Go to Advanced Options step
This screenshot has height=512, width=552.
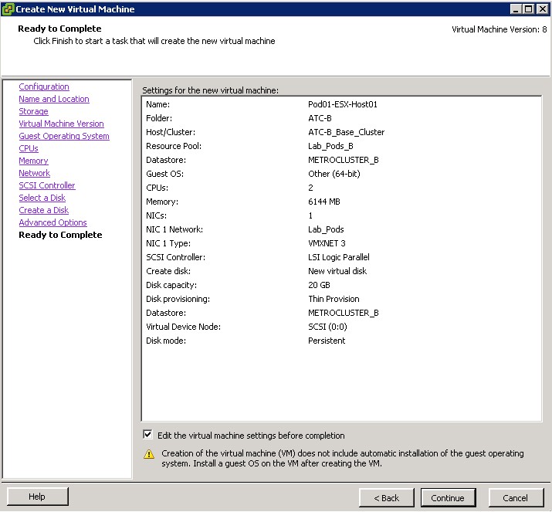tap(52, 222)
